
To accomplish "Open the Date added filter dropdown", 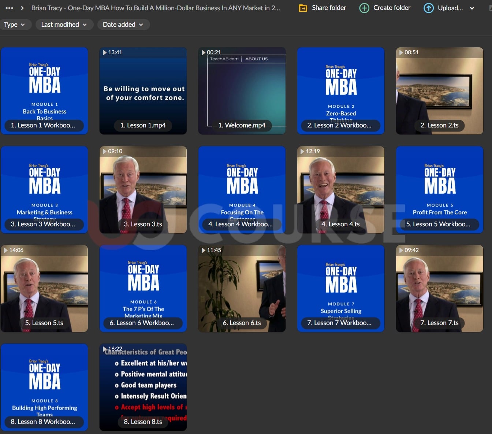I will 123,25.
